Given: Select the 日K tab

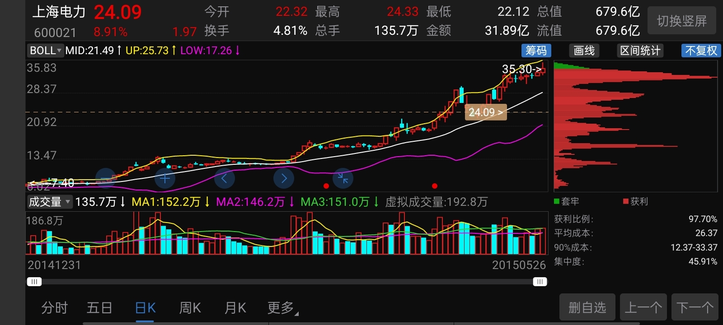Looking at the screenshot, I should pos(145,308).
